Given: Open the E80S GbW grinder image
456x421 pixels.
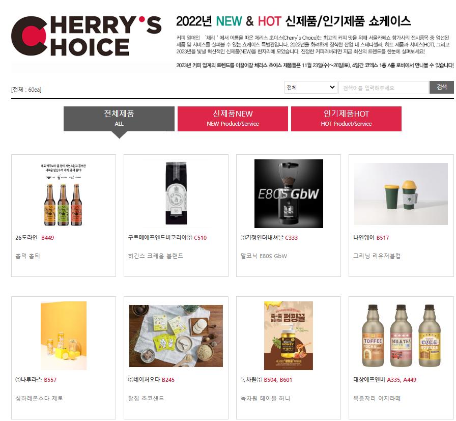Looking at the screenshot, I should (289, 193).
